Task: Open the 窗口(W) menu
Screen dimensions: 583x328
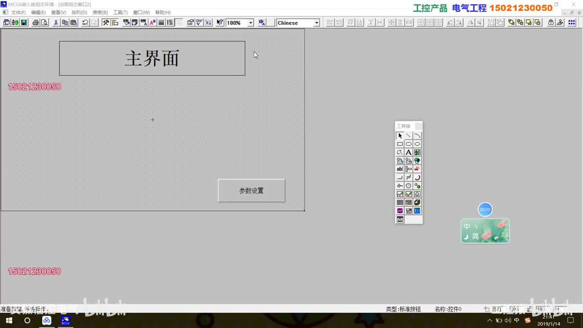Action: pyautogui.click(x=141, y=12)
